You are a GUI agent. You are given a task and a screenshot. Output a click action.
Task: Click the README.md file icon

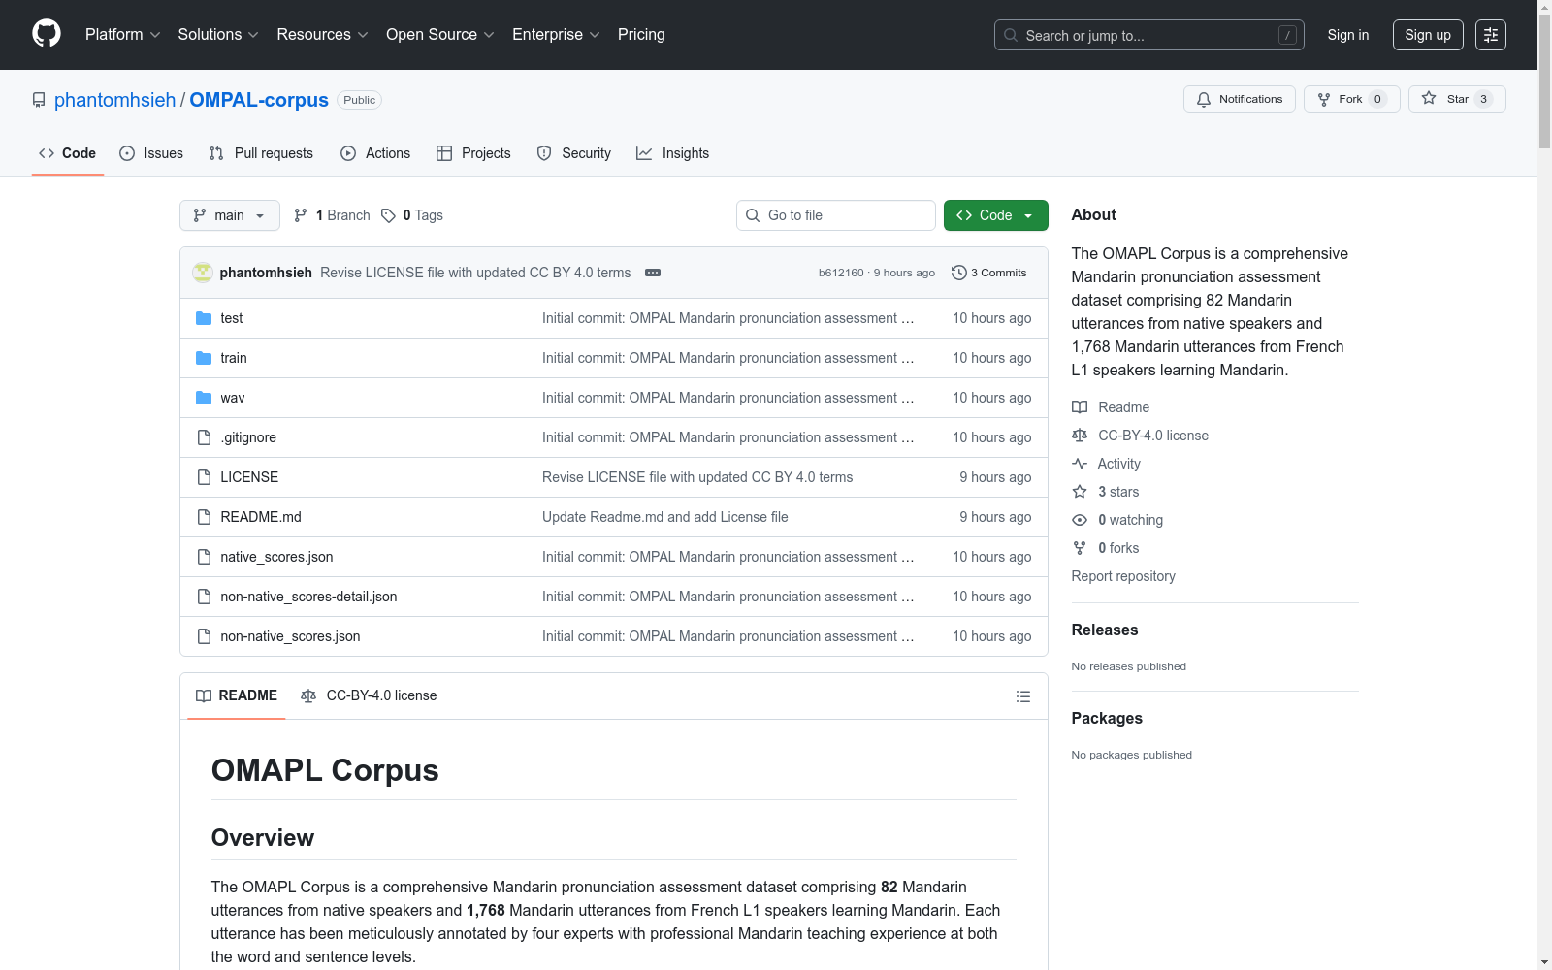204,517
